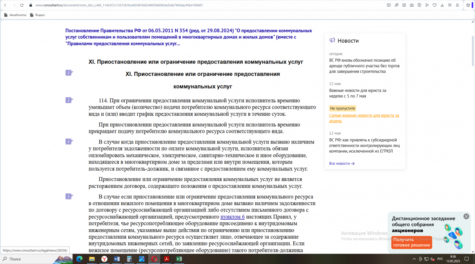The image size is (475, 264).
Task: Open the Авиабилеты bookmark
Action: click(x=15, y=15)
